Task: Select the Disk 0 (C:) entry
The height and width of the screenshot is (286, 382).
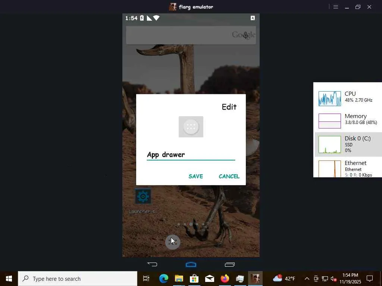Action: [348, 144]
